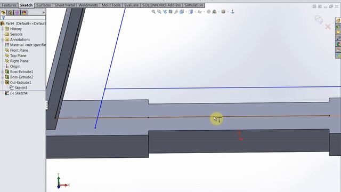Open the ConfigurationManager tab
341x192 pixels.
pos(17,12)
